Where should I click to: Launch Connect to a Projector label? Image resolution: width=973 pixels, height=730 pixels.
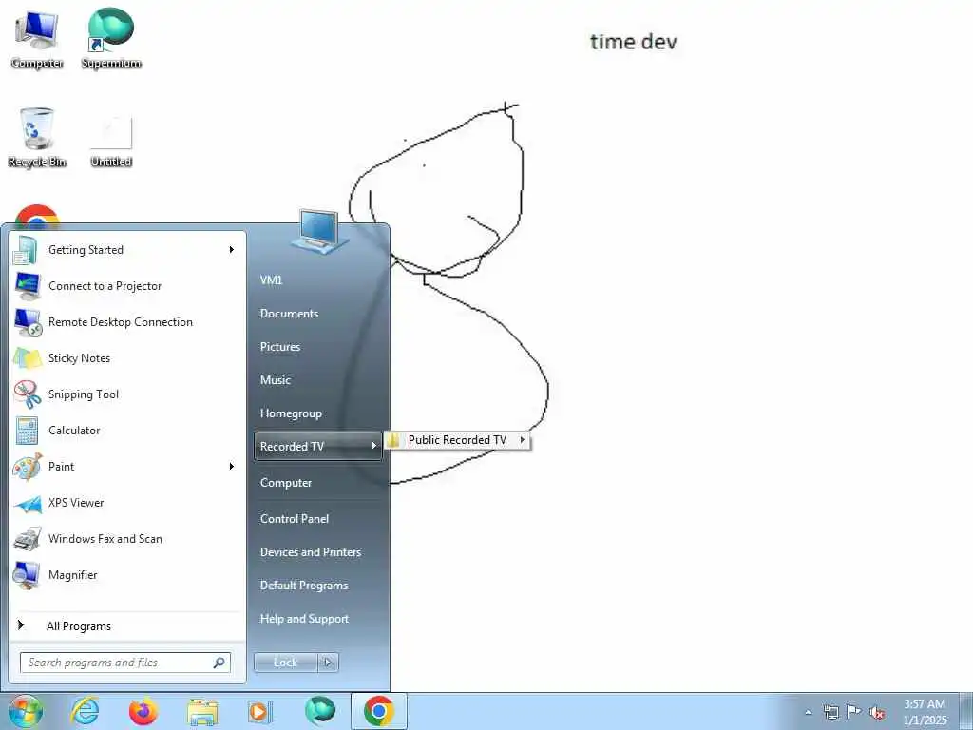[x=105, y=286]
